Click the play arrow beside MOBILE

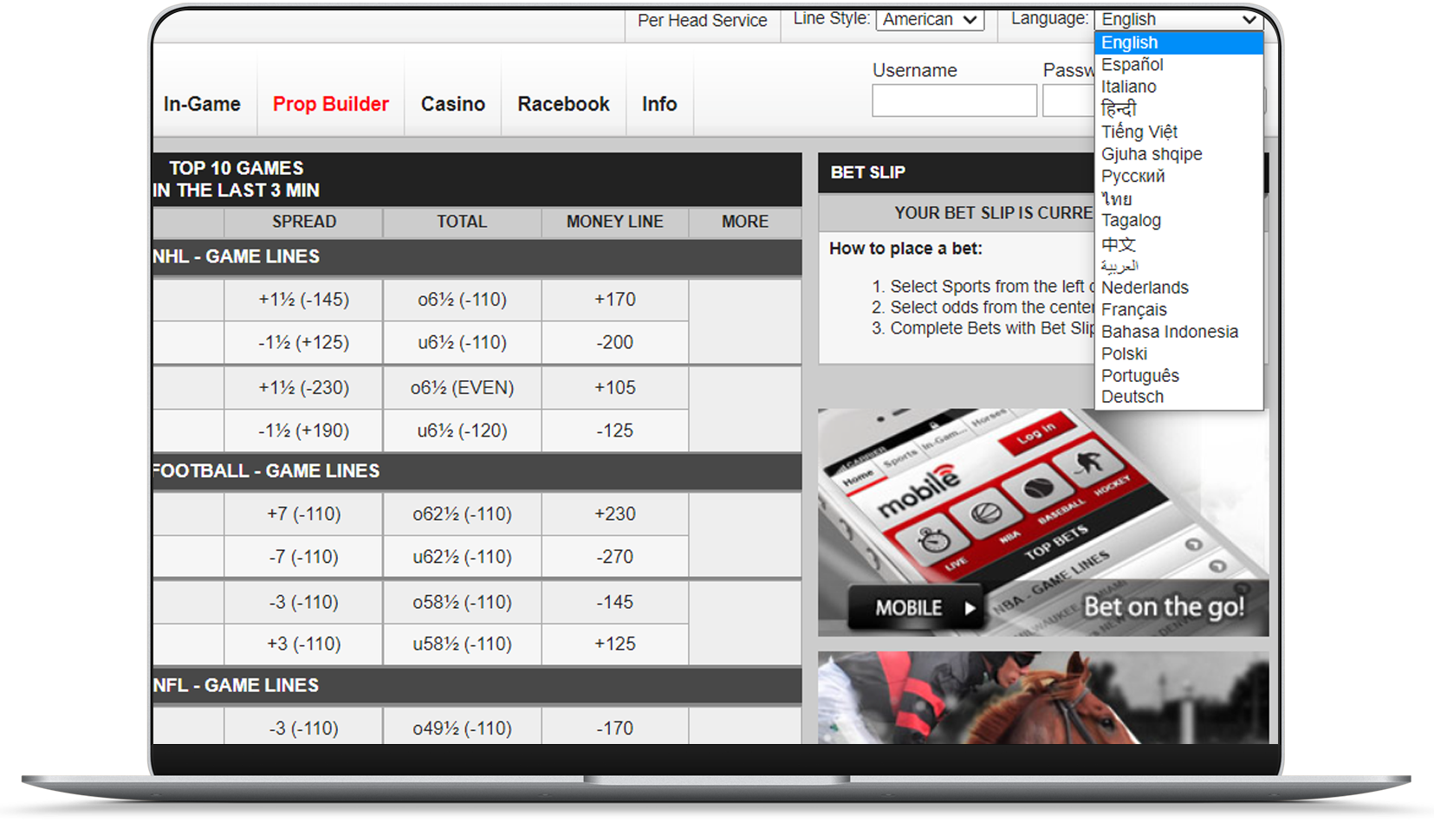tap(970, 608)
